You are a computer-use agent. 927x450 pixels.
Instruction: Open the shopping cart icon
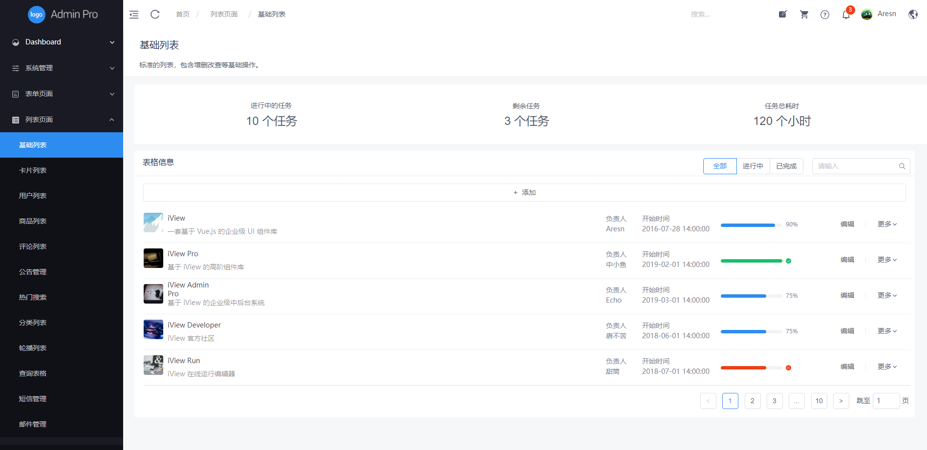click(804, 14)
